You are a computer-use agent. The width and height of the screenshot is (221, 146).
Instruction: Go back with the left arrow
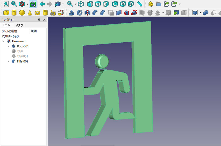coord(42,4)
